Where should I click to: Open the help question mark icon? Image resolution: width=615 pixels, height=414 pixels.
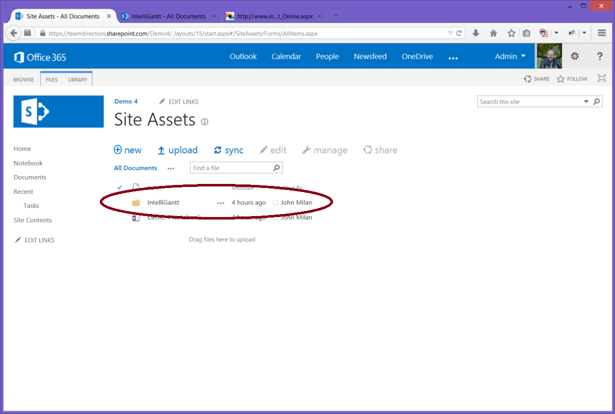pos(599,56)
